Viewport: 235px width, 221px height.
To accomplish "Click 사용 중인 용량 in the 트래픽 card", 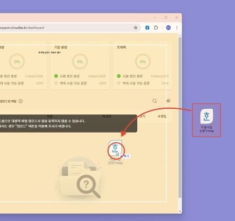I will (x=133, y=76).
